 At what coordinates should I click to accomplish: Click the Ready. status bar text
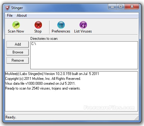[x=11, y=117]
